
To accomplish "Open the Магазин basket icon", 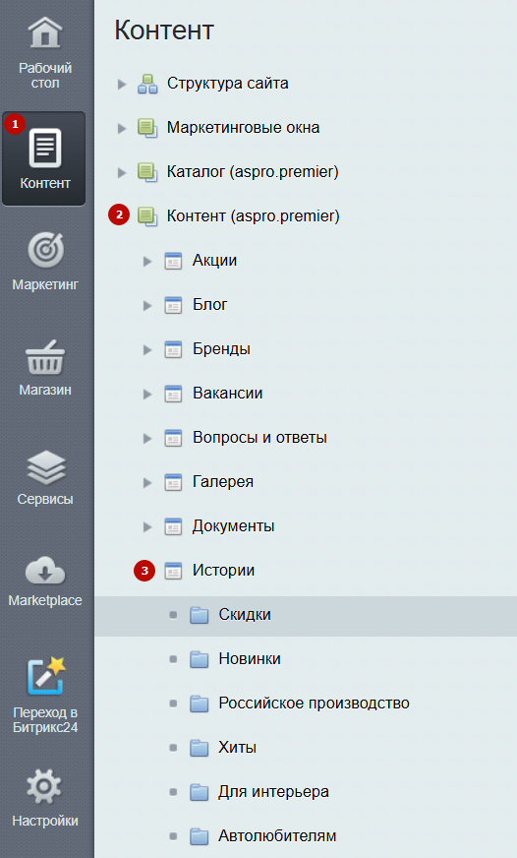I will pyautogui.click(x=45, y=357).
